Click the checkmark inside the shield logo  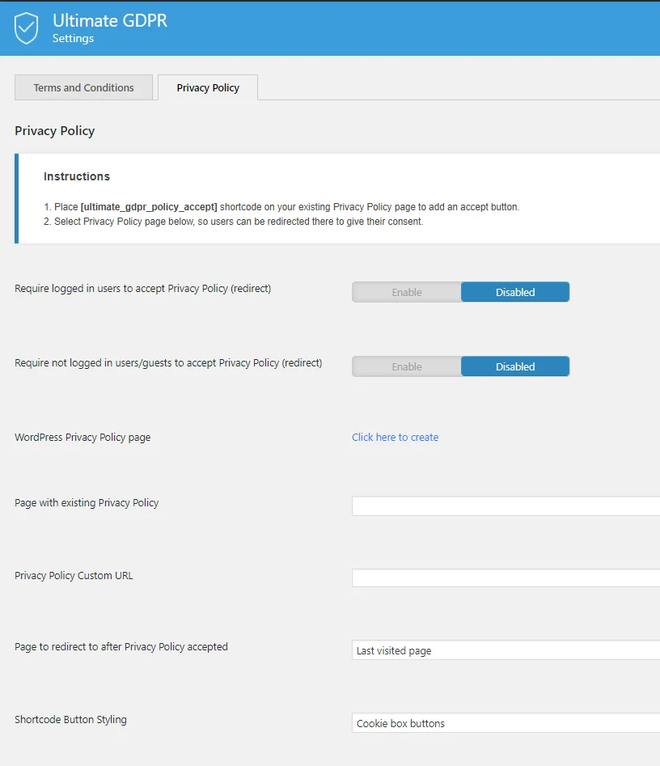27,27
